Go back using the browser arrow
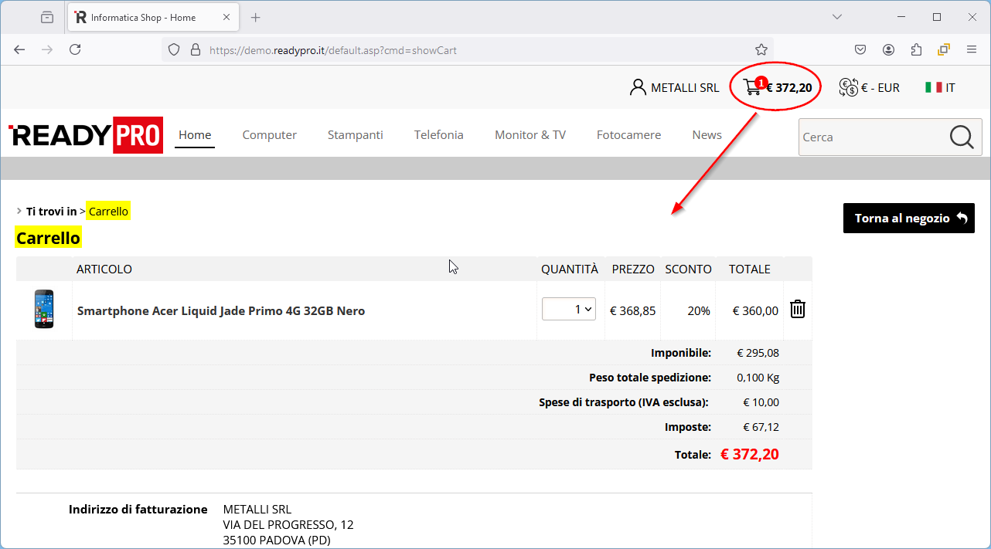Image resolution: width=991 pixels, height=549 pixels. [19, 49]
